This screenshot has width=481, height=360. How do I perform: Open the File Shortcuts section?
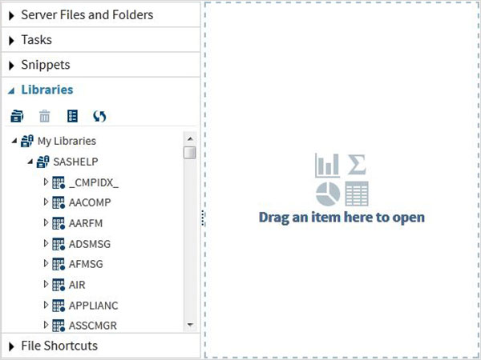pos(101,346)
